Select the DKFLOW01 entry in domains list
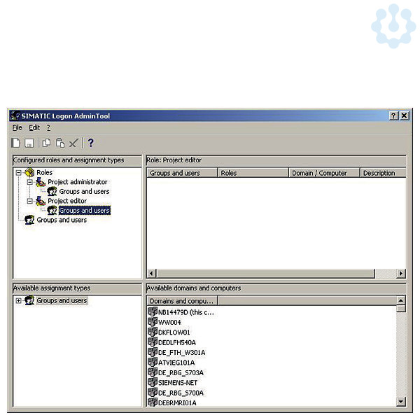 pos(174,332)
